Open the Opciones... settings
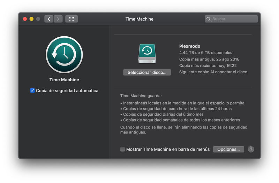The height and width of the screenshot is (183, 279). tap(228, 149)
